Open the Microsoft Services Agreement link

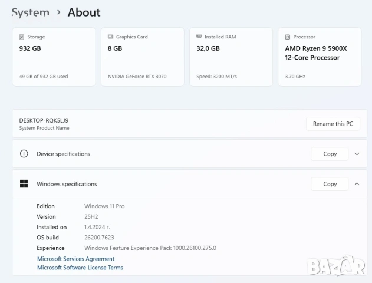pos(75,259)
